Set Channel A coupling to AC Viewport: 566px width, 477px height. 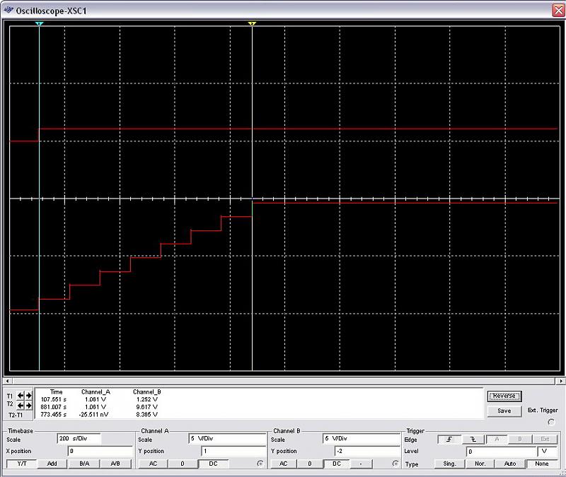(x=152, y=464)
